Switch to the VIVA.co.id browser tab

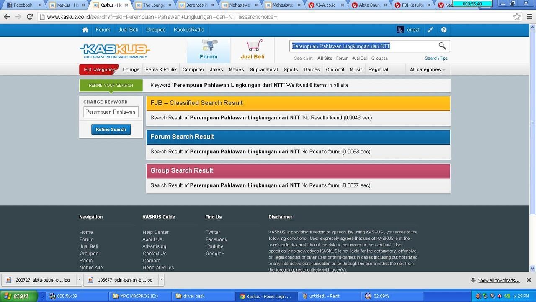(326, 5)
